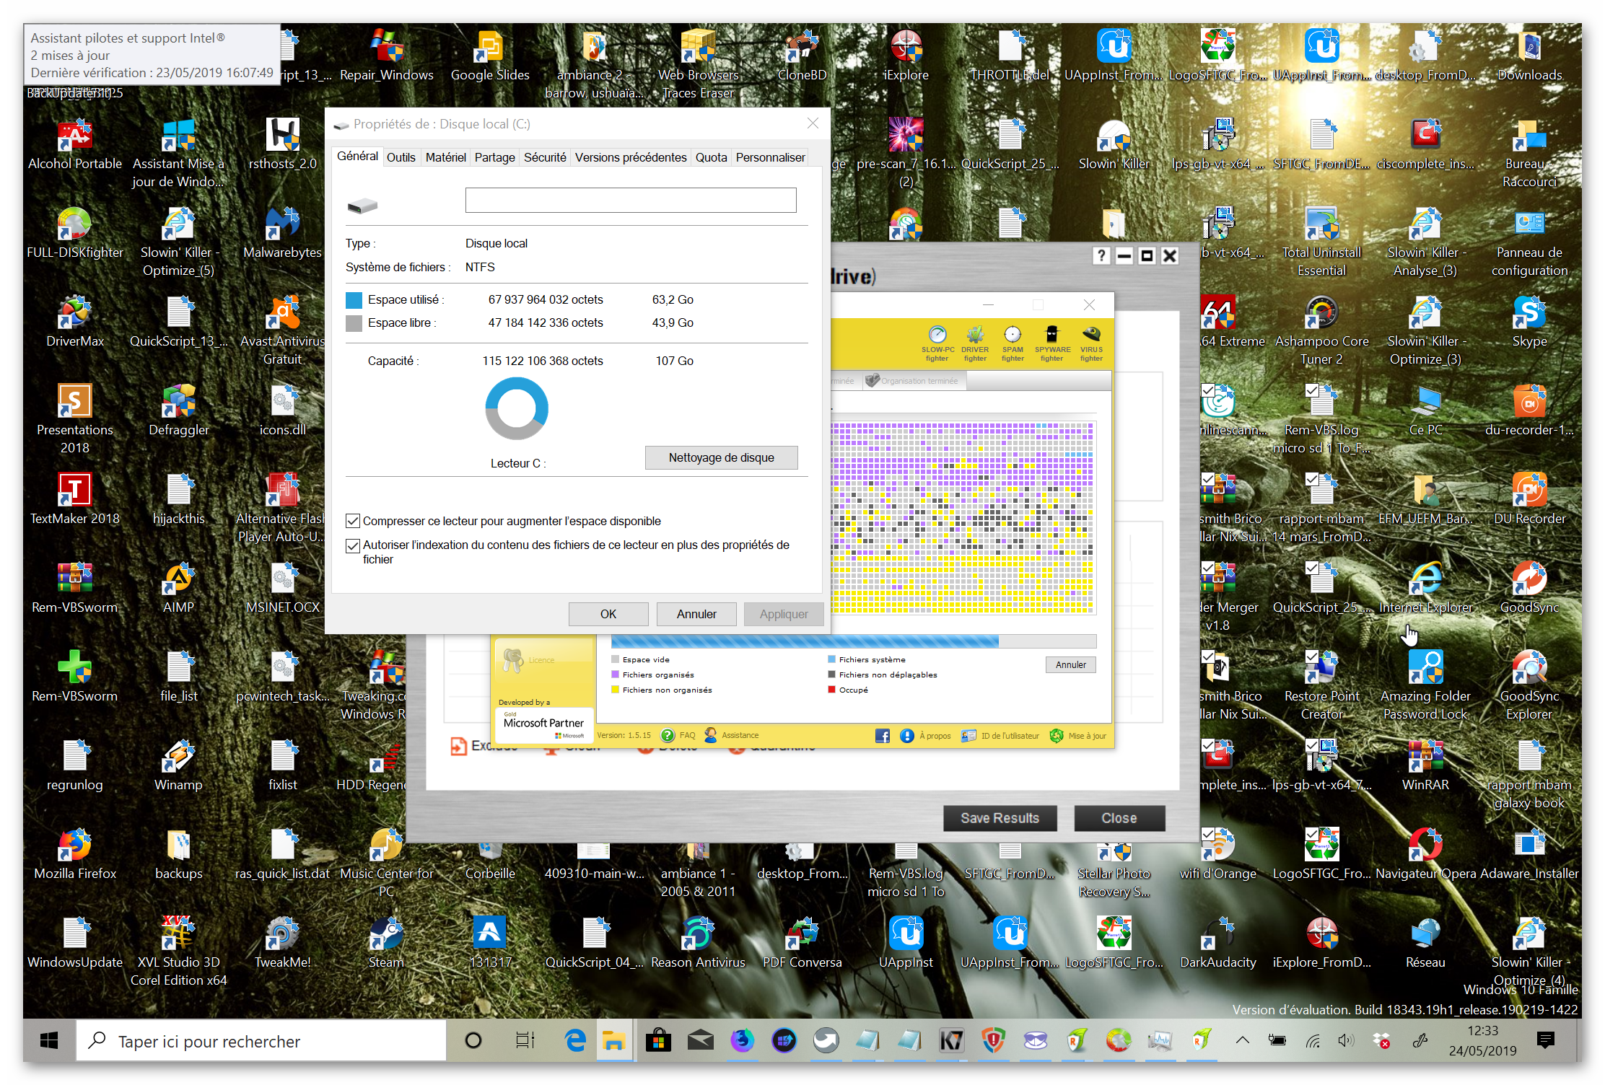Click OK in the properties dialog
The height and width of the screenshot is (1085, 1605).
click(608, 614)
